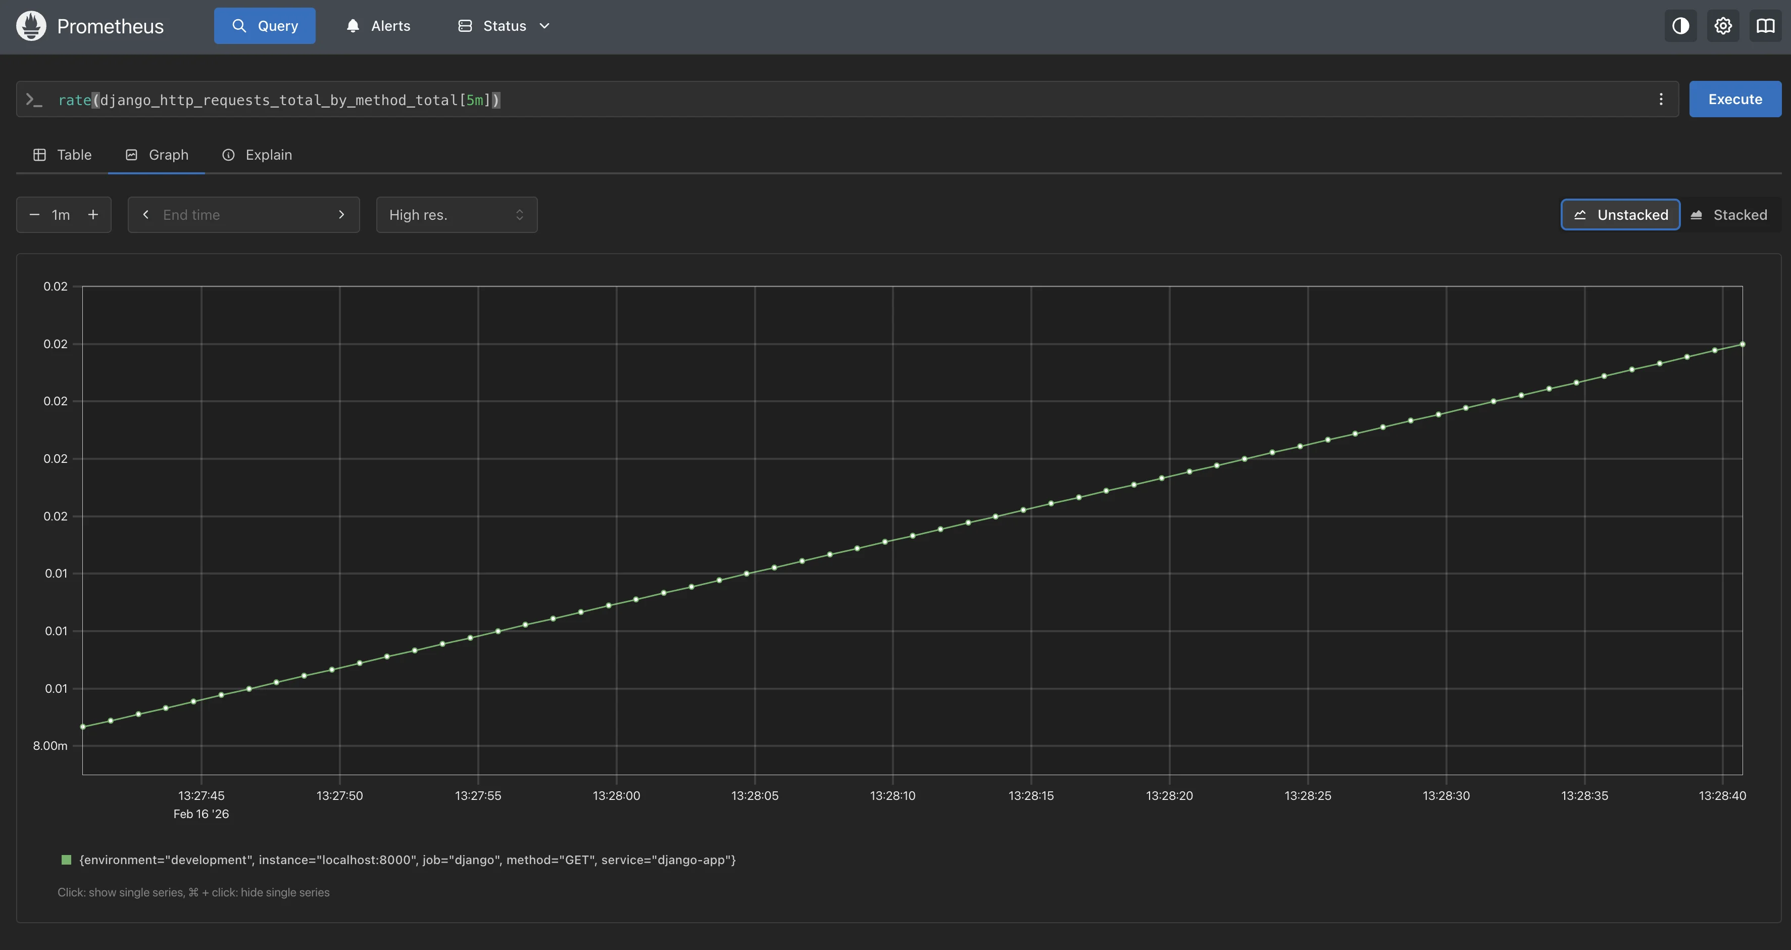Viewport: 1791px width, 950px height.
Task: Open the High res. resolution dropdown
Action: pyautogui.click(x=456, y=215)
